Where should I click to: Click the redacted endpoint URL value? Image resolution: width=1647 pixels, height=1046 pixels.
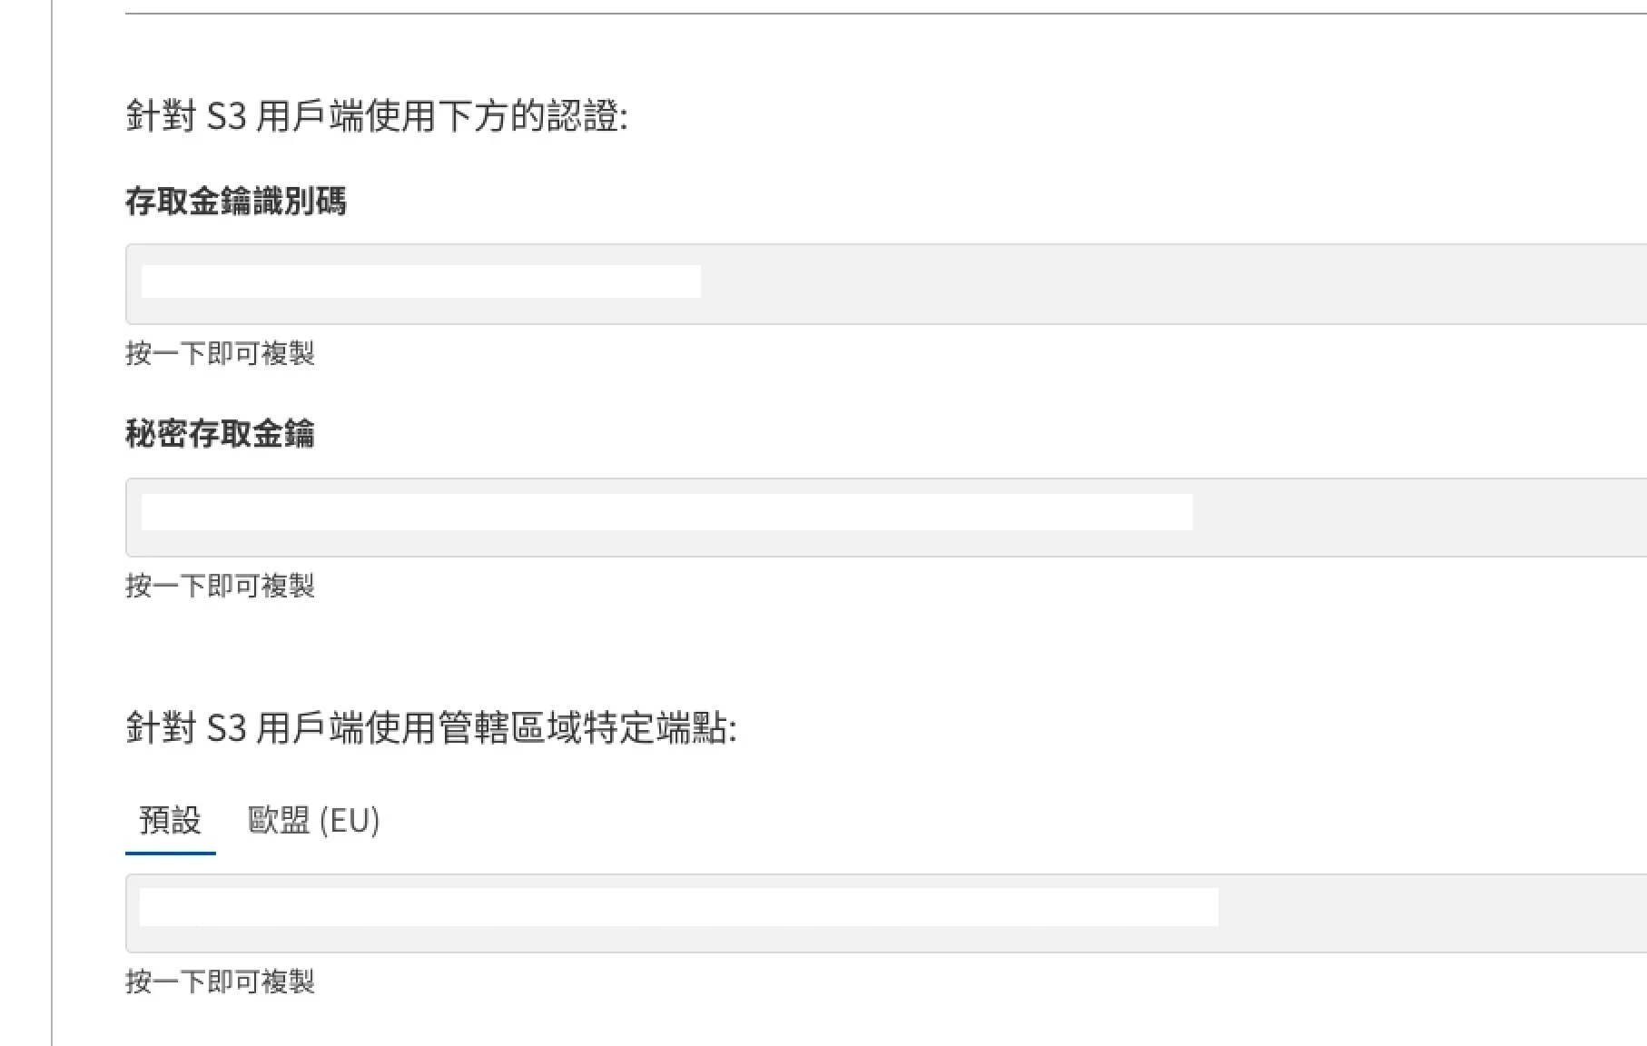(678, 907)
